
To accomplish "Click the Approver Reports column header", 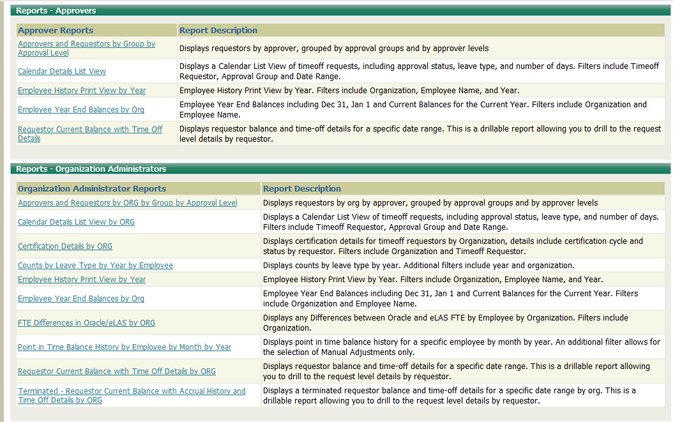I will click(56, 31).
